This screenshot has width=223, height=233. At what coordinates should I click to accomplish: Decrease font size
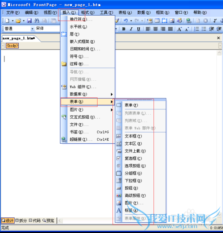point(187,29)
